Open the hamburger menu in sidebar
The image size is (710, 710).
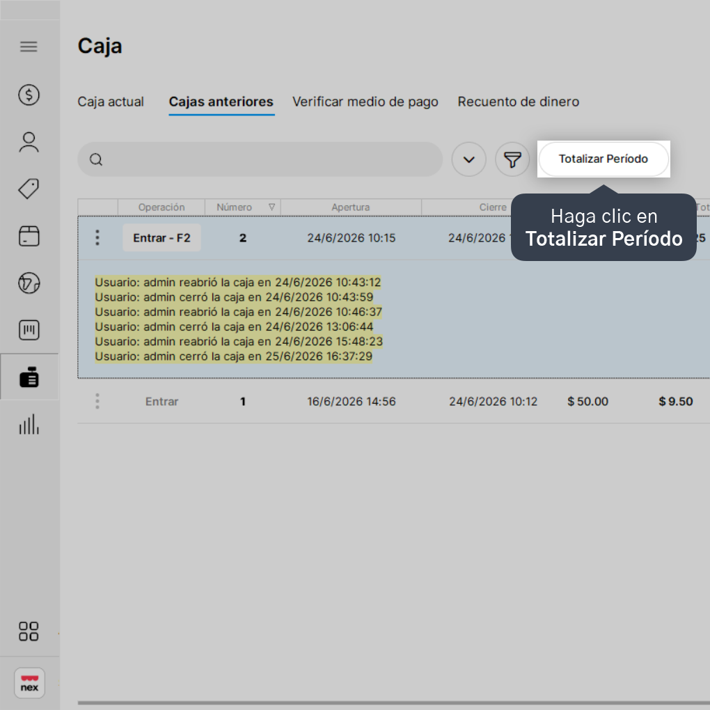point(29,47)
